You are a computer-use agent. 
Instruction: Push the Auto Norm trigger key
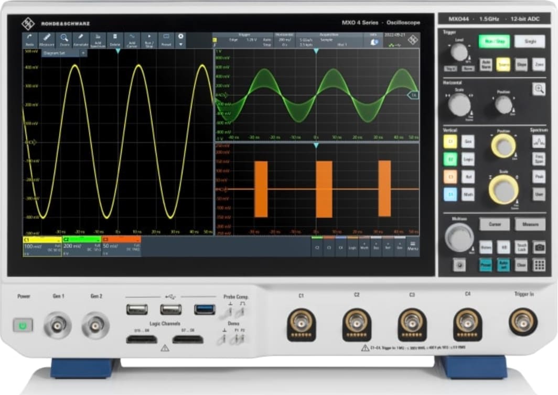[x=486, y=64]
